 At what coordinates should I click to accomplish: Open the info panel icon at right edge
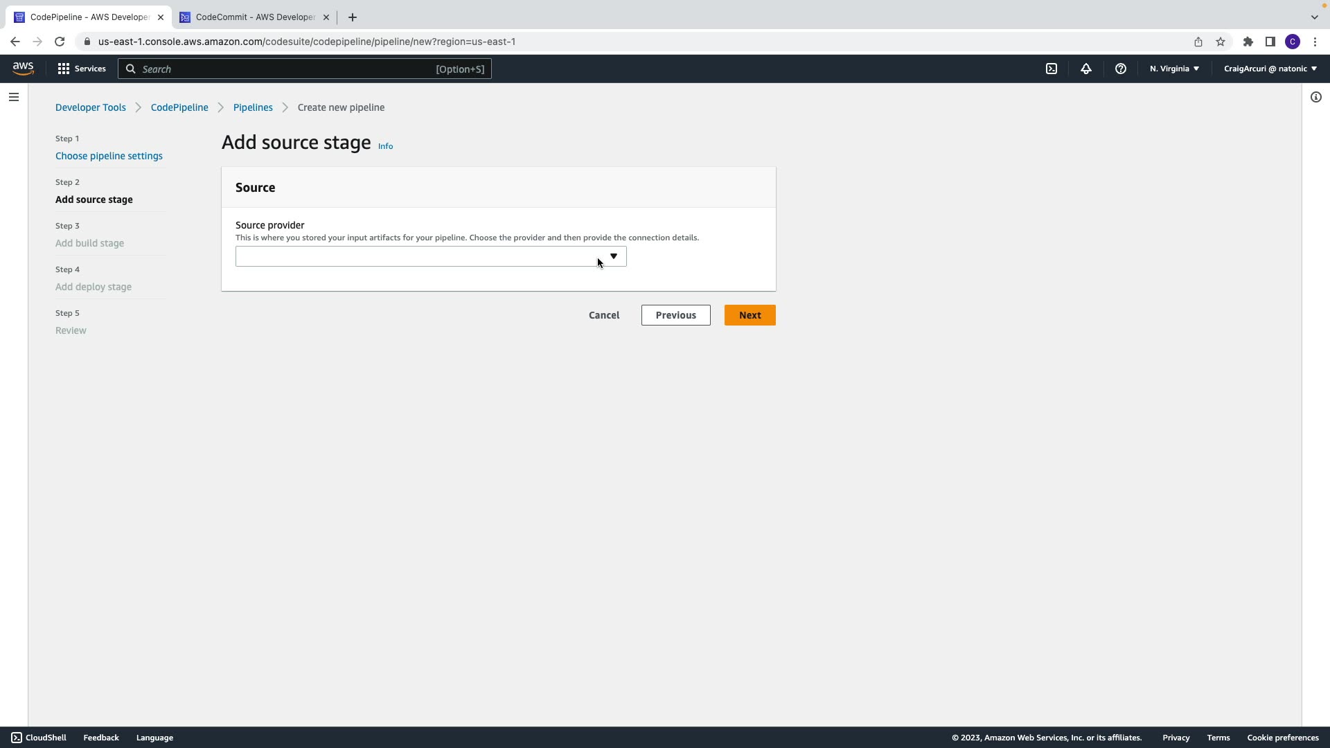(x=1315, y=97)
